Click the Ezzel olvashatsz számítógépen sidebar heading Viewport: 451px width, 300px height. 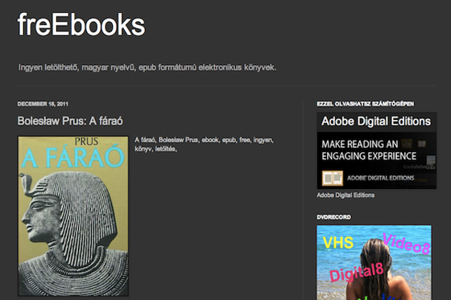(366, 104)
